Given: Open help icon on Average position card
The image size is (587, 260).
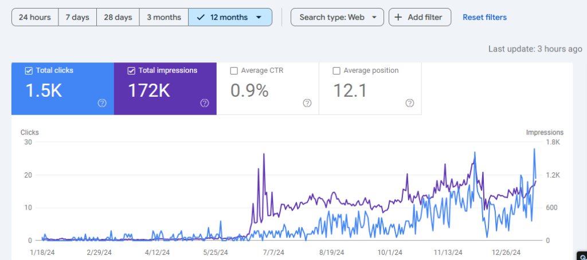Looking at the screenshot, I should pyautogui.click(x=409, y=103).
